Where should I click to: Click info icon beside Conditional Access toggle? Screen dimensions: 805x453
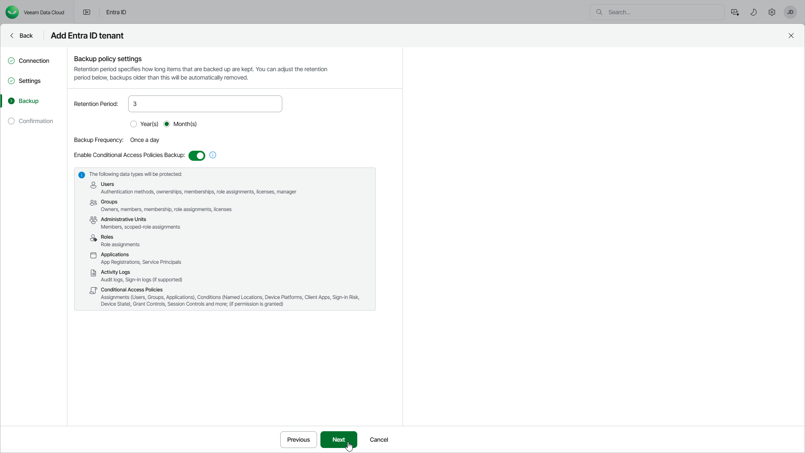[x=213, y=155]
